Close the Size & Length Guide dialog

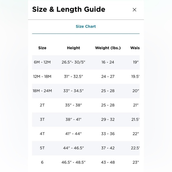coord(134,10)
